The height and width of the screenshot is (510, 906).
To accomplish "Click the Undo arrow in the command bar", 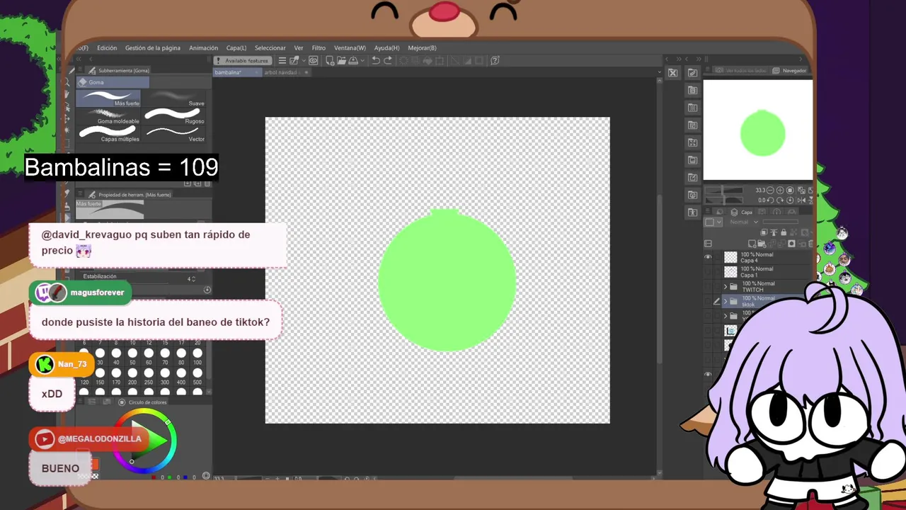I will [376, 60].
